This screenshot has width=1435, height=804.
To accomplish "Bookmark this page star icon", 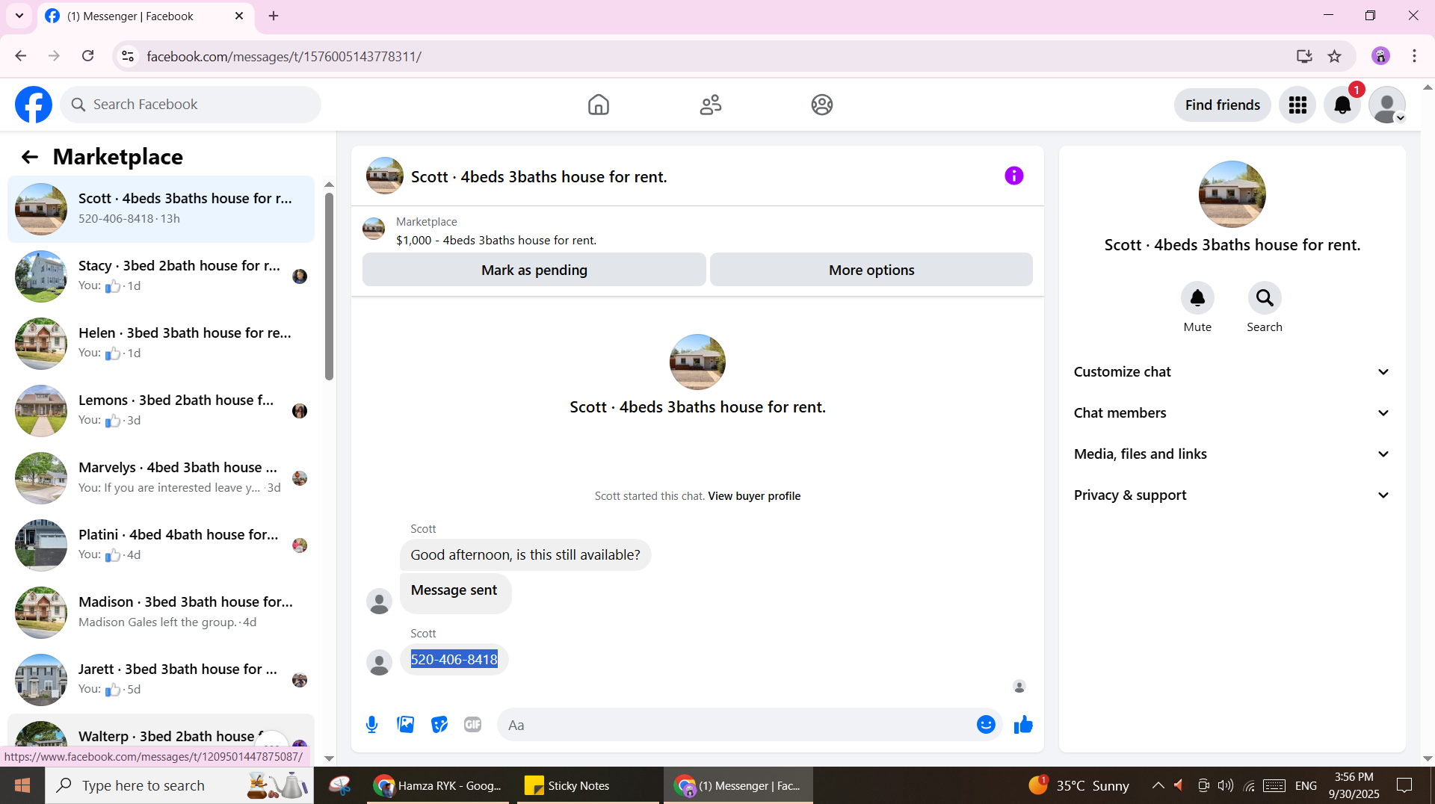I will [1334, 56].
